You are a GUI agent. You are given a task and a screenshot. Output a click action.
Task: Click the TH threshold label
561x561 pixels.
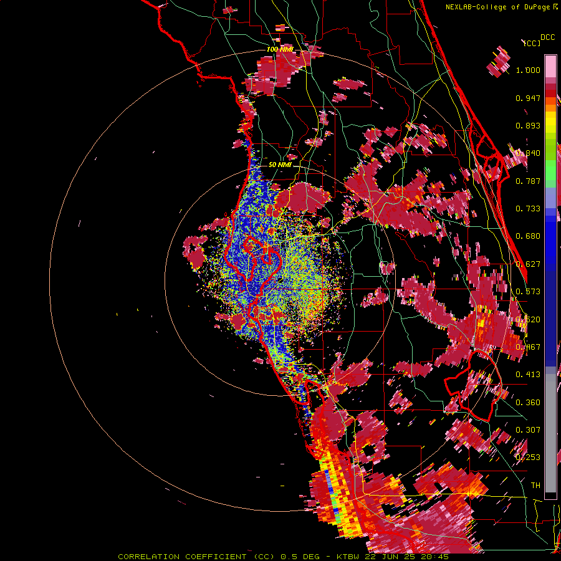pyautogui.click(x=535, y=486)
